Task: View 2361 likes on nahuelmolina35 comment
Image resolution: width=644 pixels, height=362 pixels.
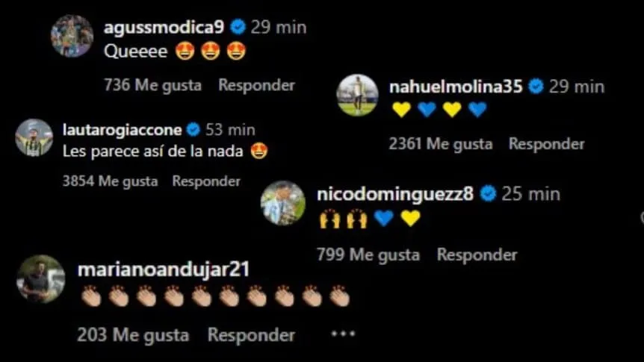Action: (x=441, y=144)
